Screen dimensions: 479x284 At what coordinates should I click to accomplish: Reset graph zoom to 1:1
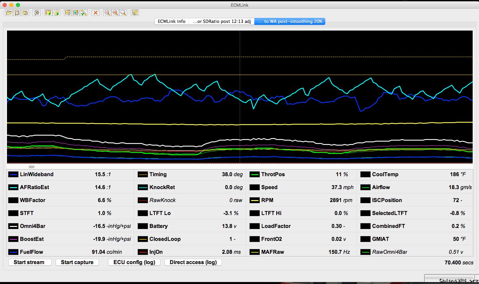107,13
